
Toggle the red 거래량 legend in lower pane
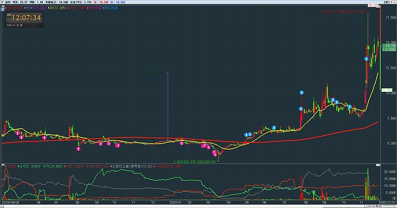tap(10, 166)
